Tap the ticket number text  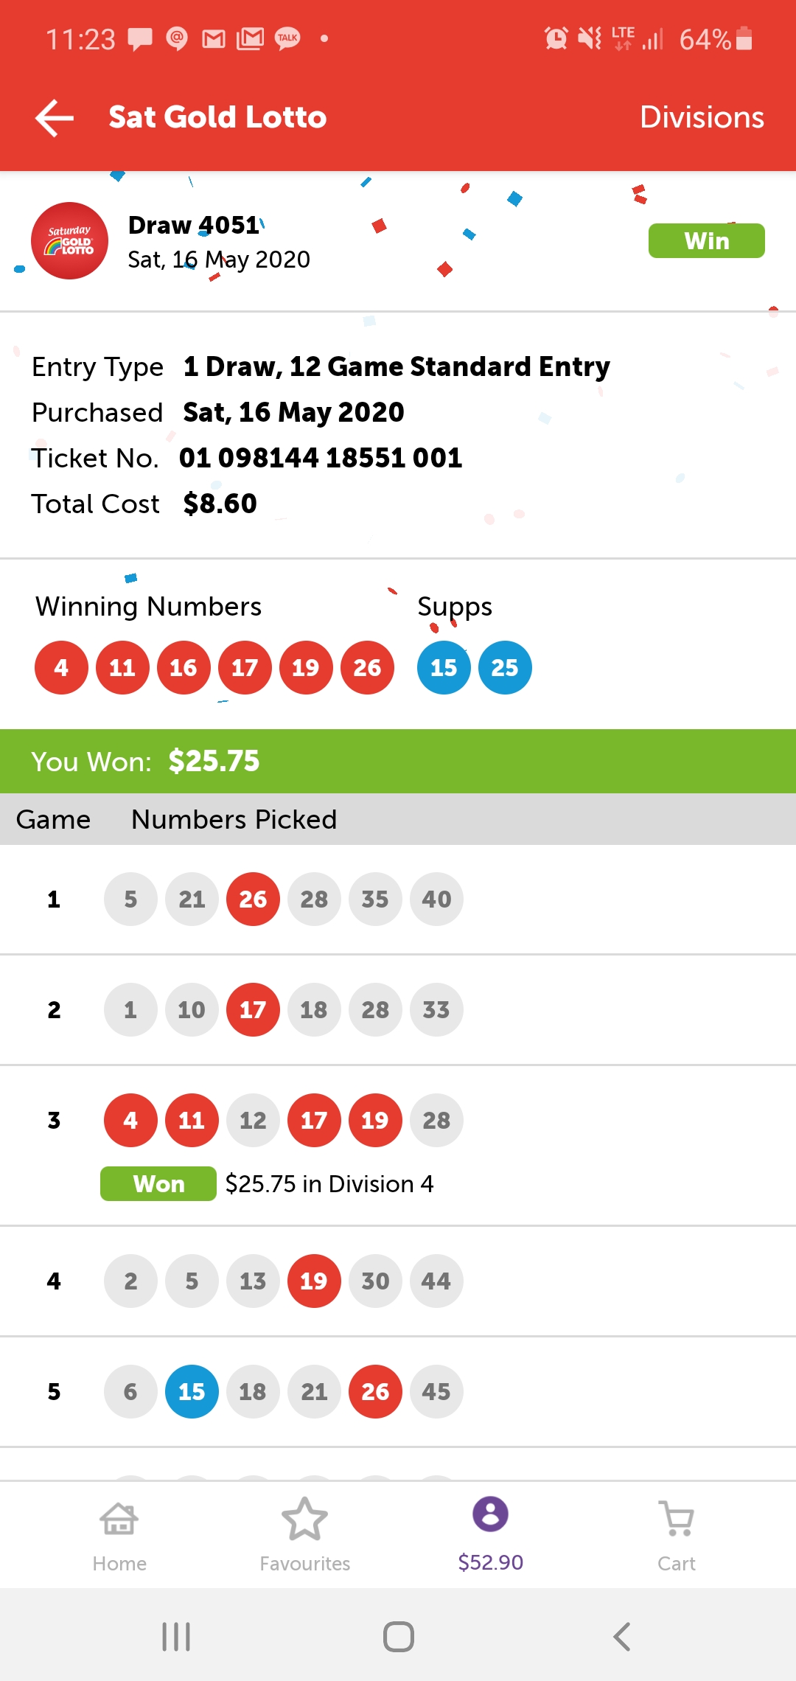pyautogui.click(x=321, y=458)
